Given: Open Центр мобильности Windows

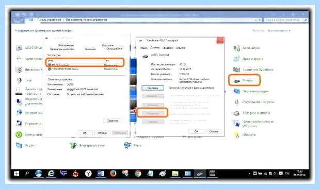Looking at the screenshot, I should 253,124.
